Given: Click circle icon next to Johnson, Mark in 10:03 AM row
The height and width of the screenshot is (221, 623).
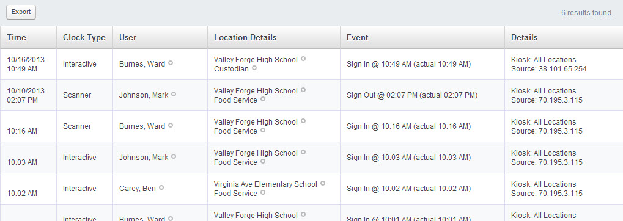Looking at the screenshot, I should pyautogui.click(x=174, y=156).
